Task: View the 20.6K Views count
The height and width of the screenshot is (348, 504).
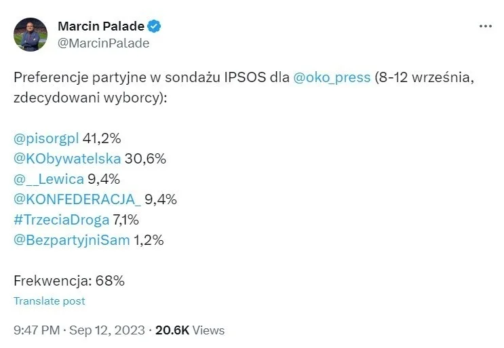Action: (190, 330)
